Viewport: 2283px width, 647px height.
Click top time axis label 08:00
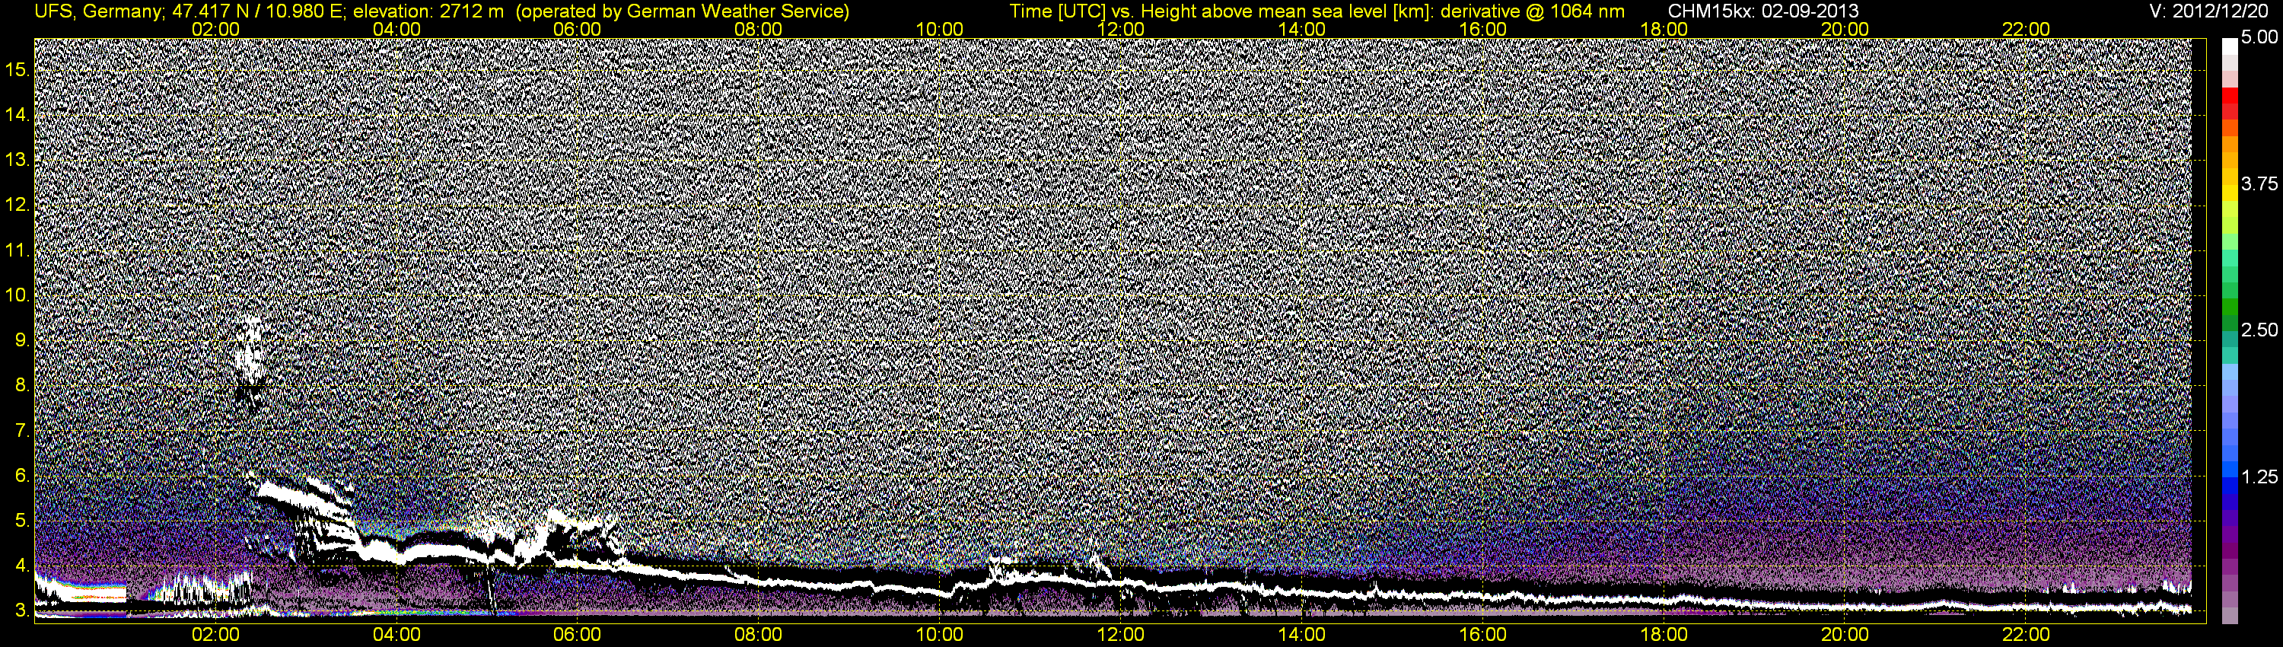click(759, 29)
